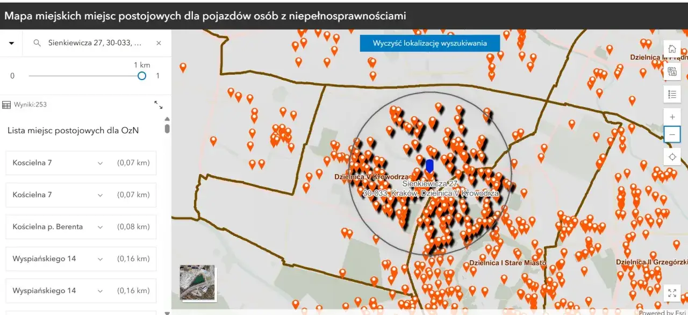Viewport: 688px width, 315px height.
Task: Open the results table icon next to Wyniki
Action: (6, 104)
